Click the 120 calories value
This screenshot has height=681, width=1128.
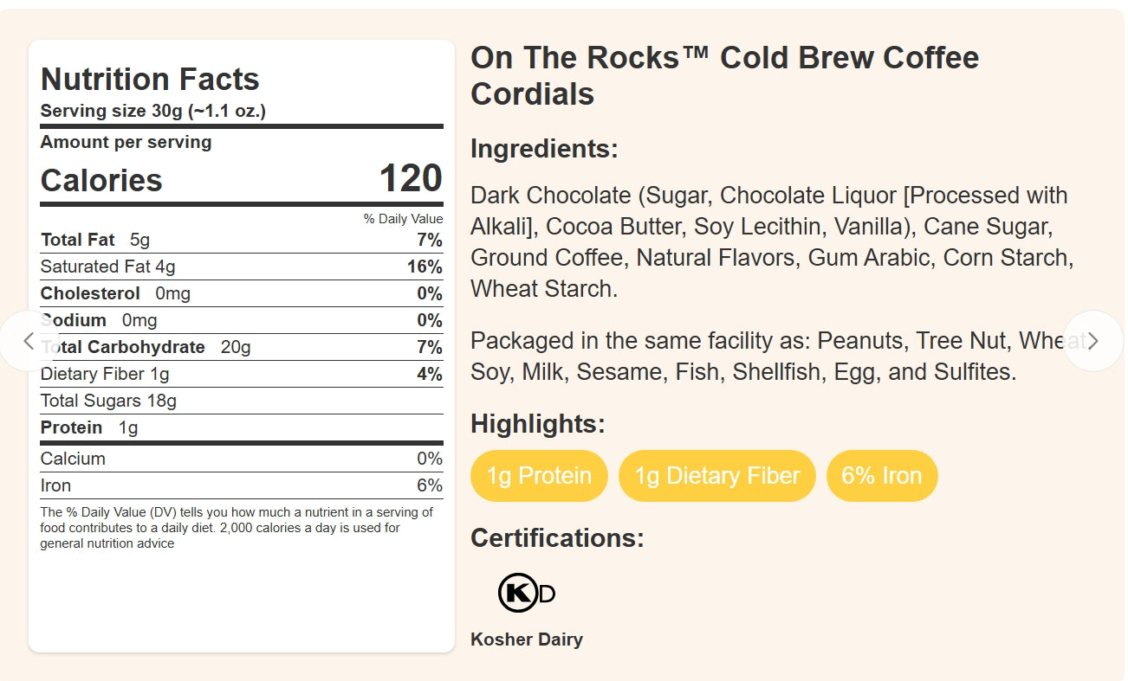(x=411, y=179)
